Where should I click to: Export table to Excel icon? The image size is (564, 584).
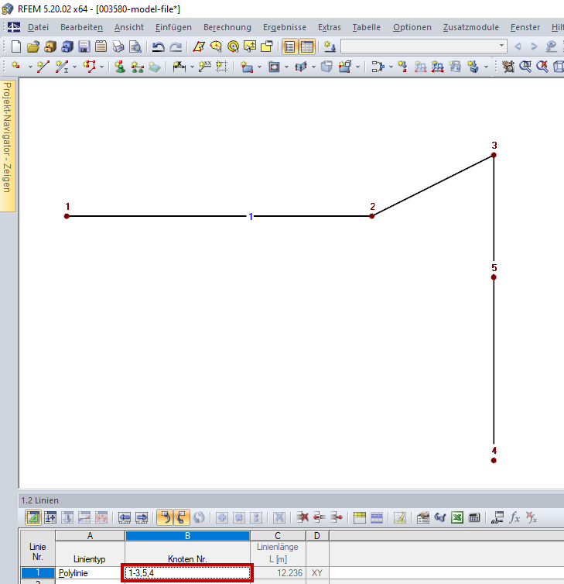tap(457, 517)
